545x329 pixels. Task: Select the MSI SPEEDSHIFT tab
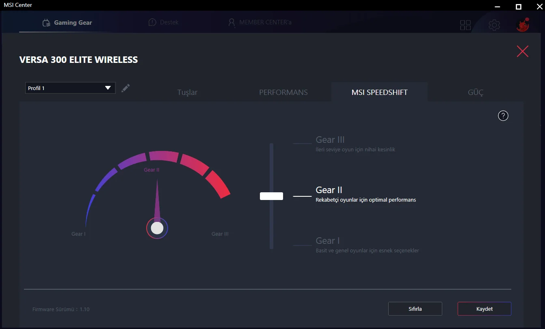click(380, 92)
